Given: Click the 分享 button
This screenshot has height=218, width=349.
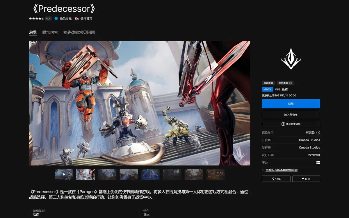Looking at the screenshot, I should [276, 179].
